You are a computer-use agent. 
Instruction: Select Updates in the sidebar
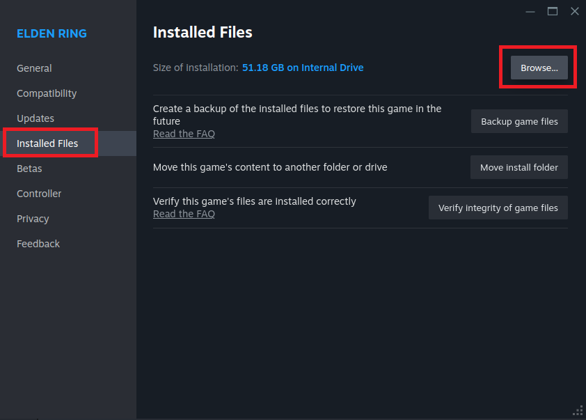tap(35, 118)
